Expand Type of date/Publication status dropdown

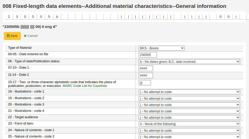pos(189,61)
